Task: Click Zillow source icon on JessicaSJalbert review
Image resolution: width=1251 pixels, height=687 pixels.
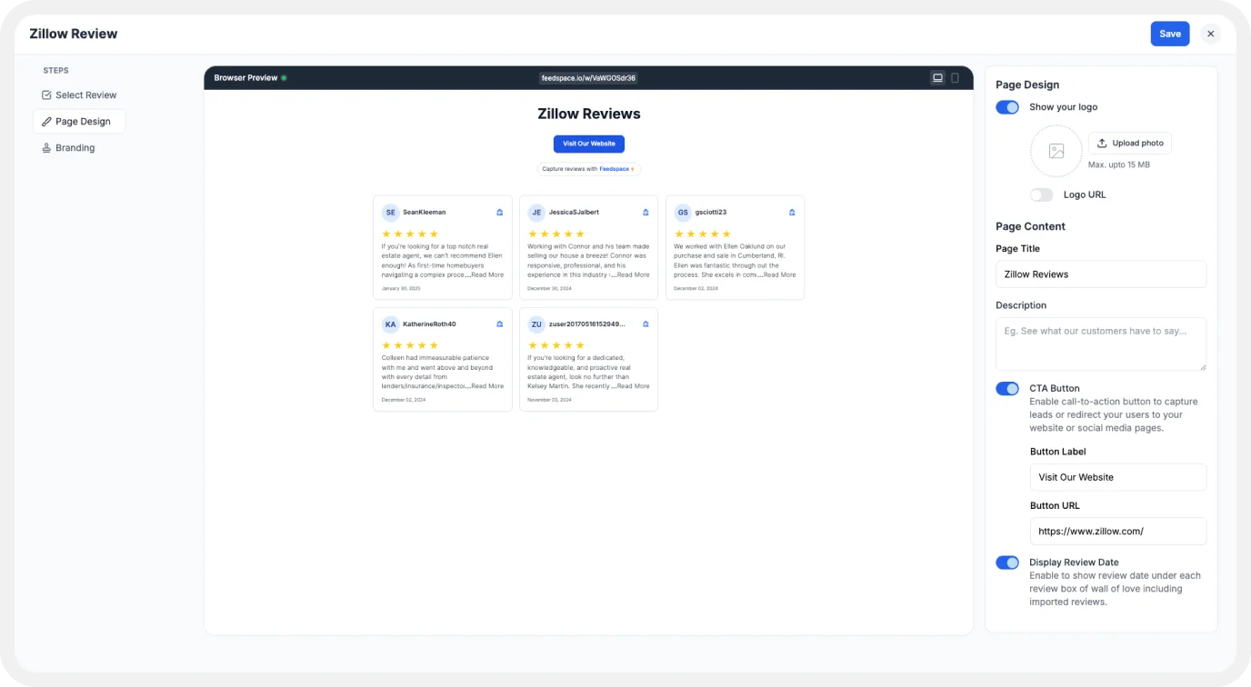Action: tap(646, 213)
